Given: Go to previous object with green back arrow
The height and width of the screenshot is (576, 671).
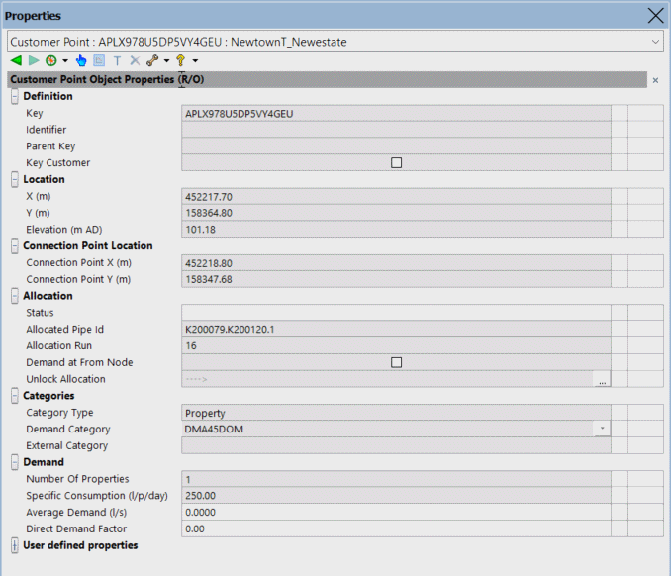Looking at the screenshot, I should click(x=16, y=60).
